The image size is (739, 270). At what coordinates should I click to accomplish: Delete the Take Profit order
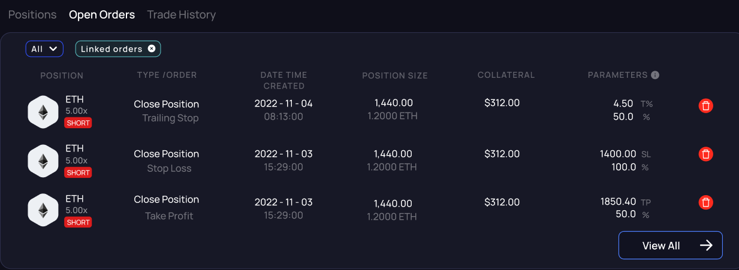coord(705,202)
